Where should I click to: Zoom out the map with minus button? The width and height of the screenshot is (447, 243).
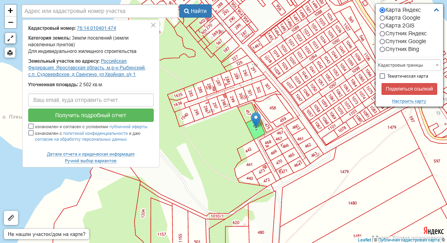pyautogui.click(x=11, y=22)
